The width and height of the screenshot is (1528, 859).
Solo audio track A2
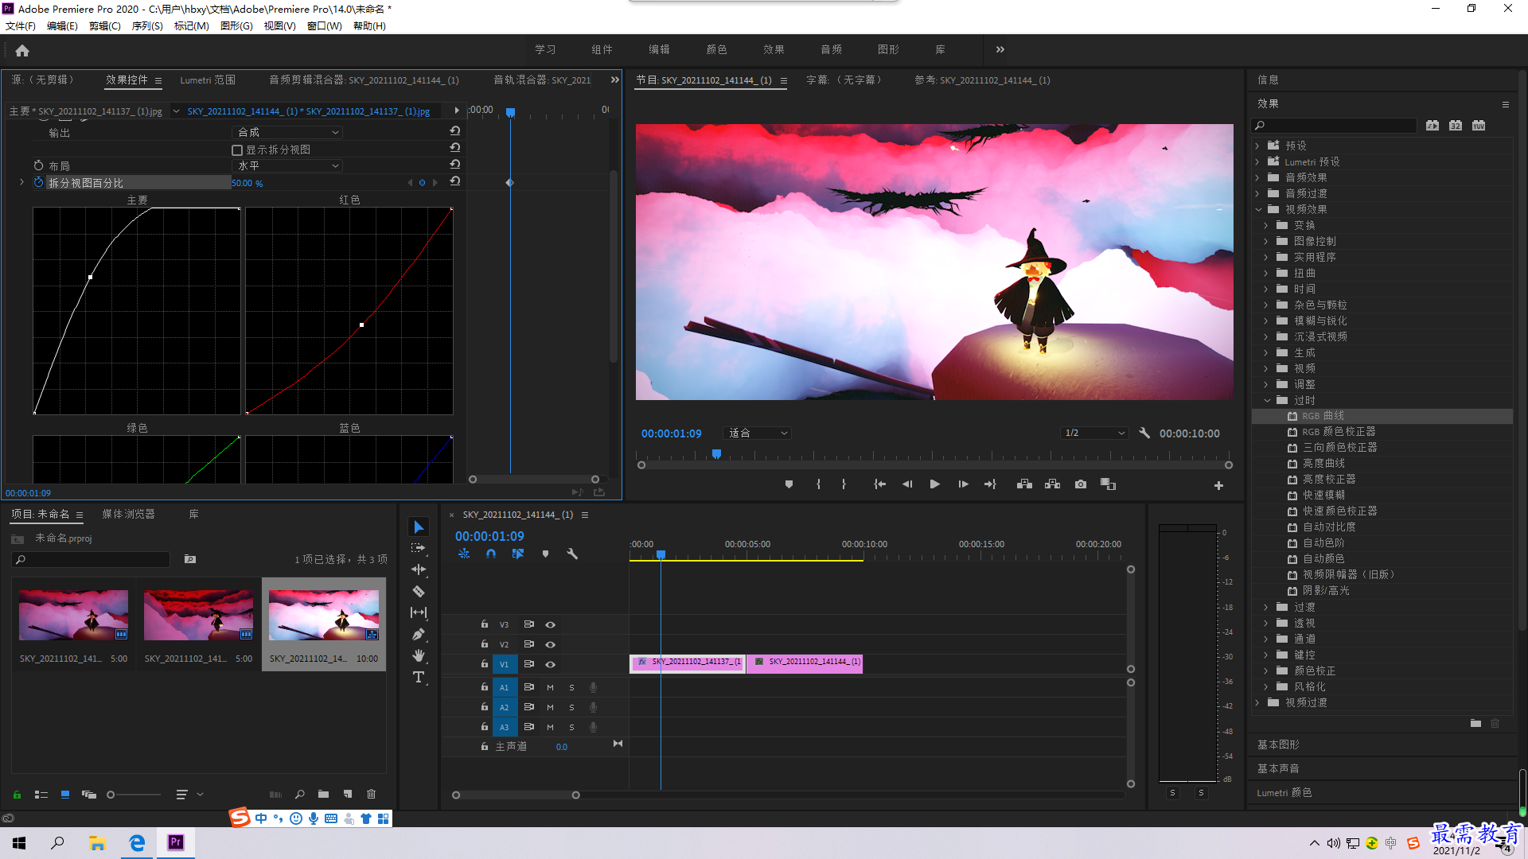pyautogui.click(x=571, y=707)
